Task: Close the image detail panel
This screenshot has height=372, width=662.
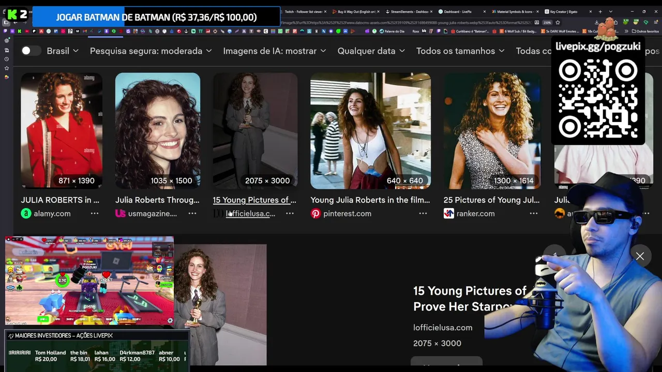Action: coord(640,256)
